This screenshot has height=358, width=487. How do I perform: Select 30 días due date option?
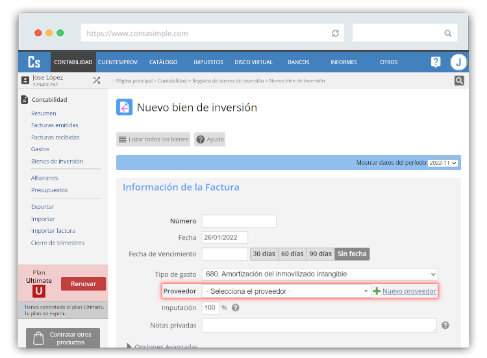coord(264,254)
